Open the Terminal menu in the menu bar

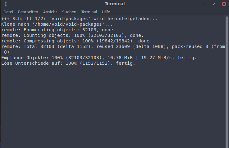[89, 12]
